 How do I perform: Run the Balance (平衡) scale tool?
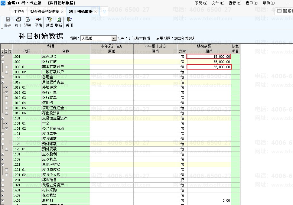(38, 22)
